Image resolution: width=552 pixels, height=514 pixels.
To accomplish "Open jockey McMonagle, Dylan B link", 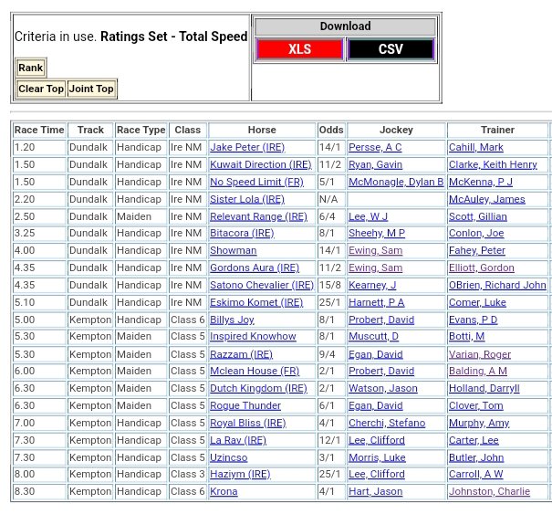I will pyautogui.click(x=395, y=182).
